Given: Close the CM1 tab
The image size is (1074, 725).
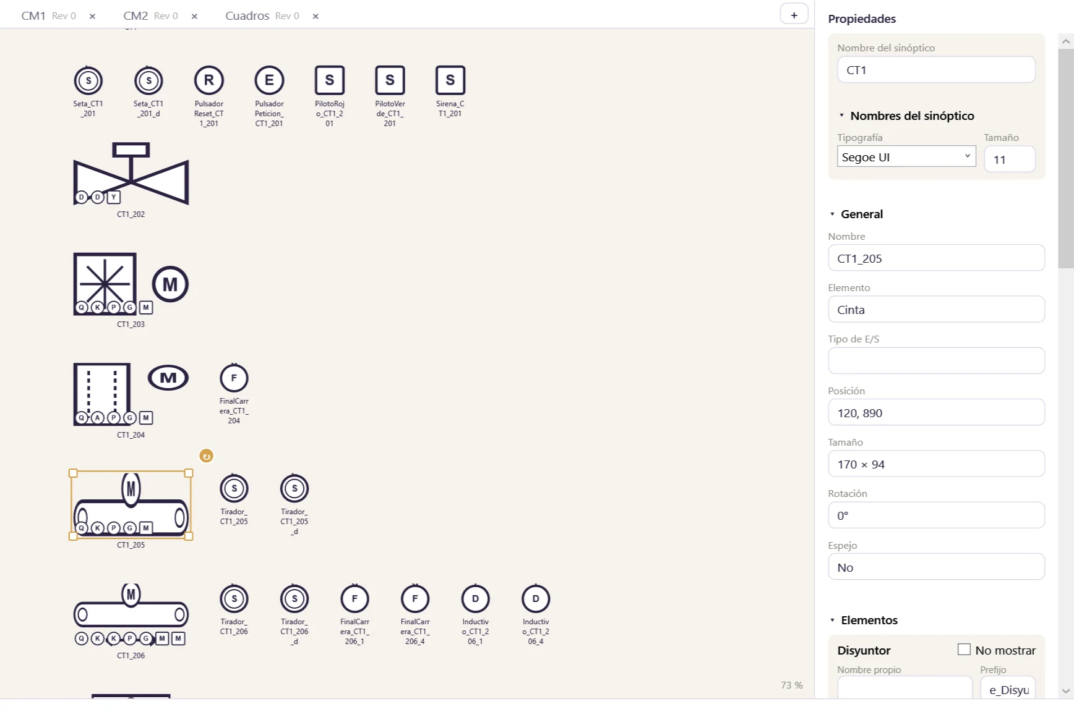Looking at the screenshot, I should point(92,17).
